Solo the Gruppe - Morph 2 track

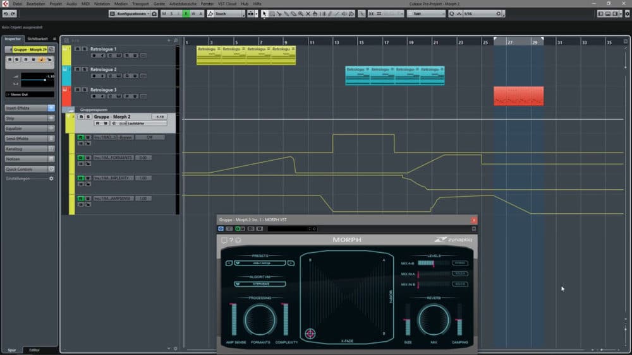[x=88, y=117]
